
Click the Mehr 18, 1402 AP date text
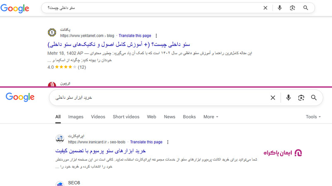point(65,53)
